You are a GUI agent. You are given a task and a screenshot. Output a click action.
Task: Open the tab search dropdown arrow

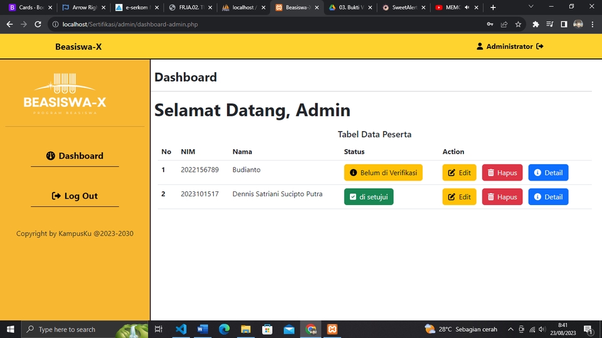531,6
